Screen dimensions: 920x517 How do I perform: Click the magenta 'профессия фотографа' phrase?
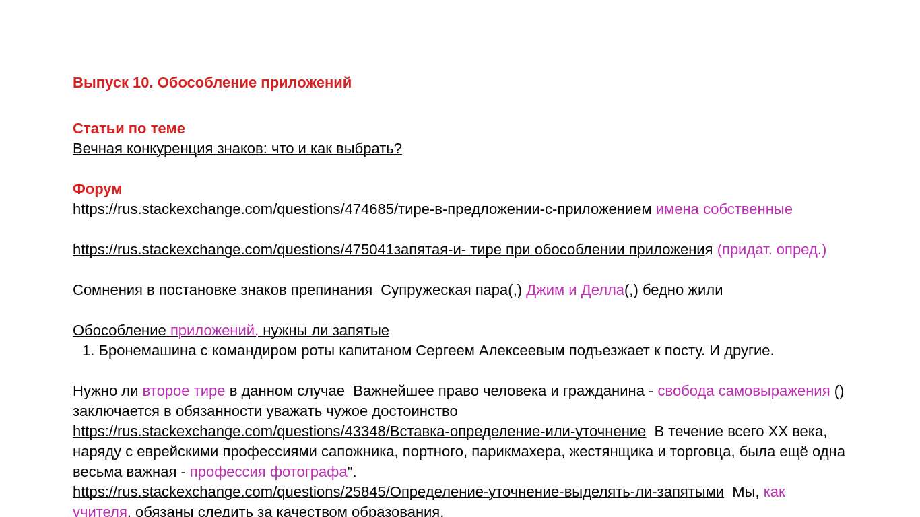coord(268,472)
